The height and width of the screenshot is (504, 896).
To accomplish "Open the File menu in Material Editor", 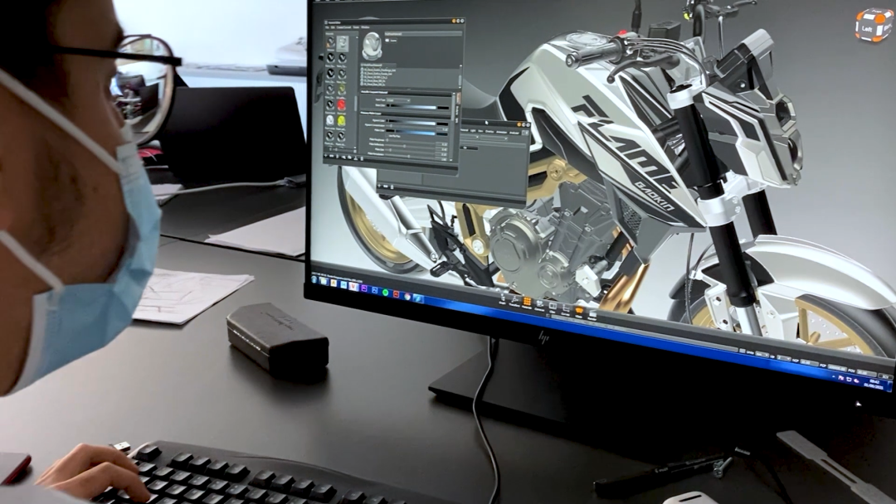I will (327, 27).
